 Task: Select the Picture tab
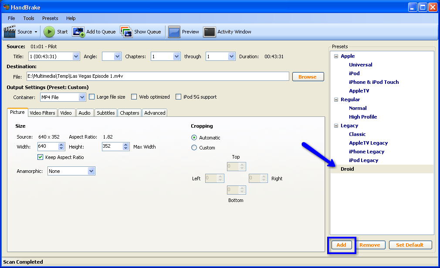point(17,112)
